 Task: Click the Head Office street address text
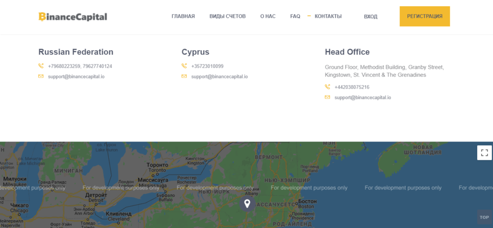[x=384, y=71]
